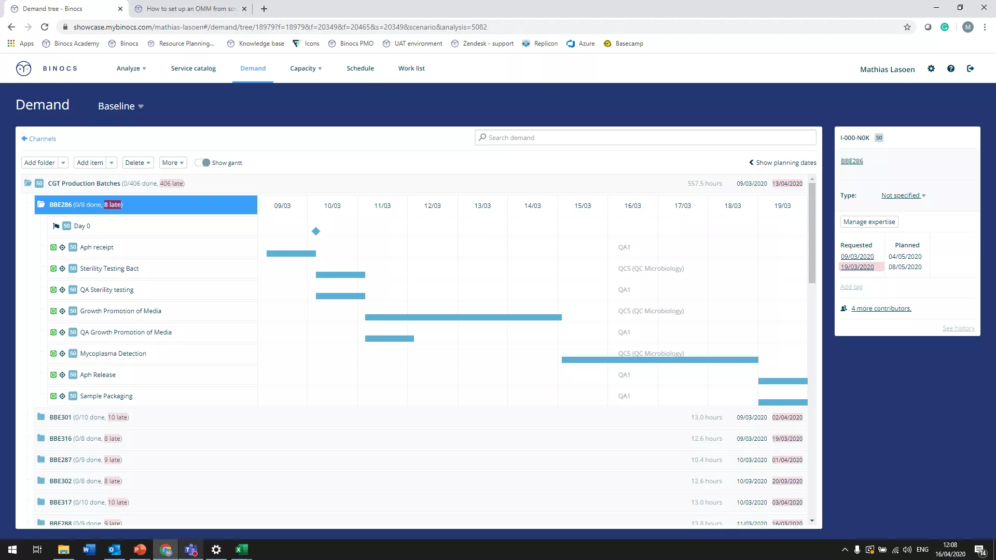Collapse the CGT Production Batches folder
The width and height of the screenshot is (996, 560).
[x=28, y=183]
